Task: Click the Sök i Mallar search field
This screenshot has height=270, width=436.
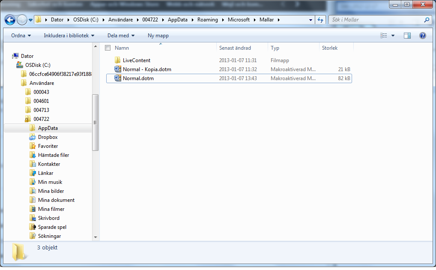Action: pos(376,20)
